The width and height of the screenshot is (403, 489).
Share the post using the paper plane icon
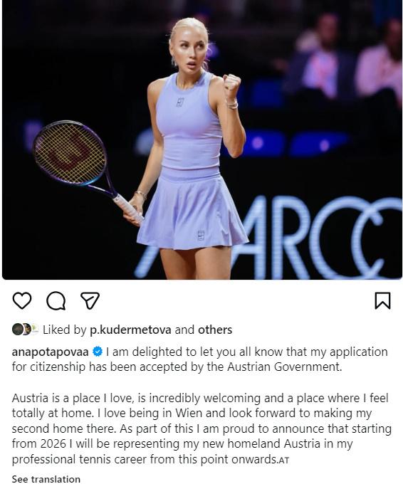pos(90,300)
